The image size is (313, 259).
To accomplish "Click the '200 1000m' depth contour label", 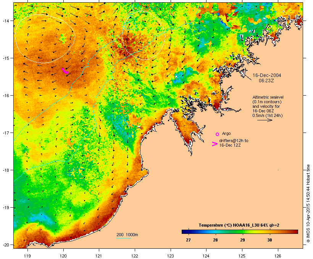I will click(127, 235).
